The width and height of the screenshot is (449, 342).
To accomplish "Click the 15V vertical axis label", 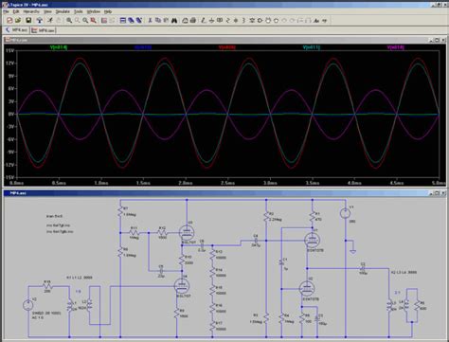I will 9,50.
